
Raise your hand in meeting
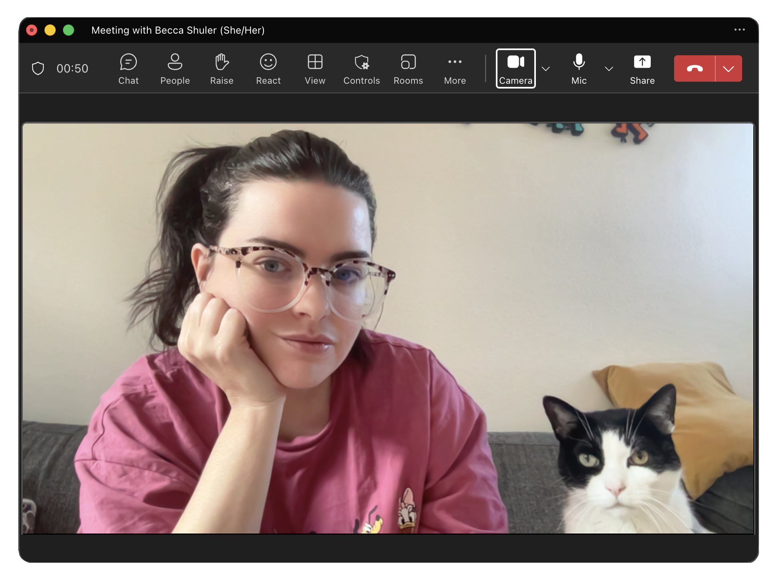coord(221,69)
